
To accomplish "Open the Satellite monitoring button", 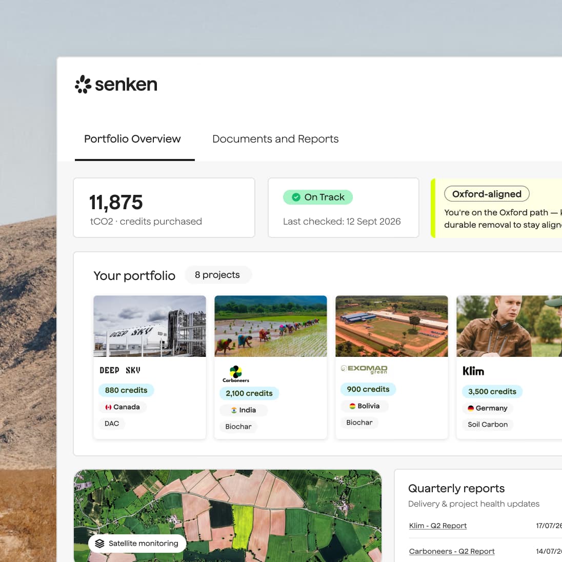I will tap(137, 544).
